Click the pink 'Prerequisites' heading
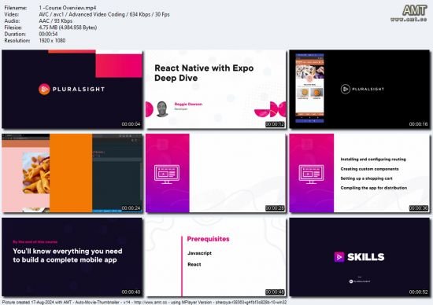 point(208,239)
